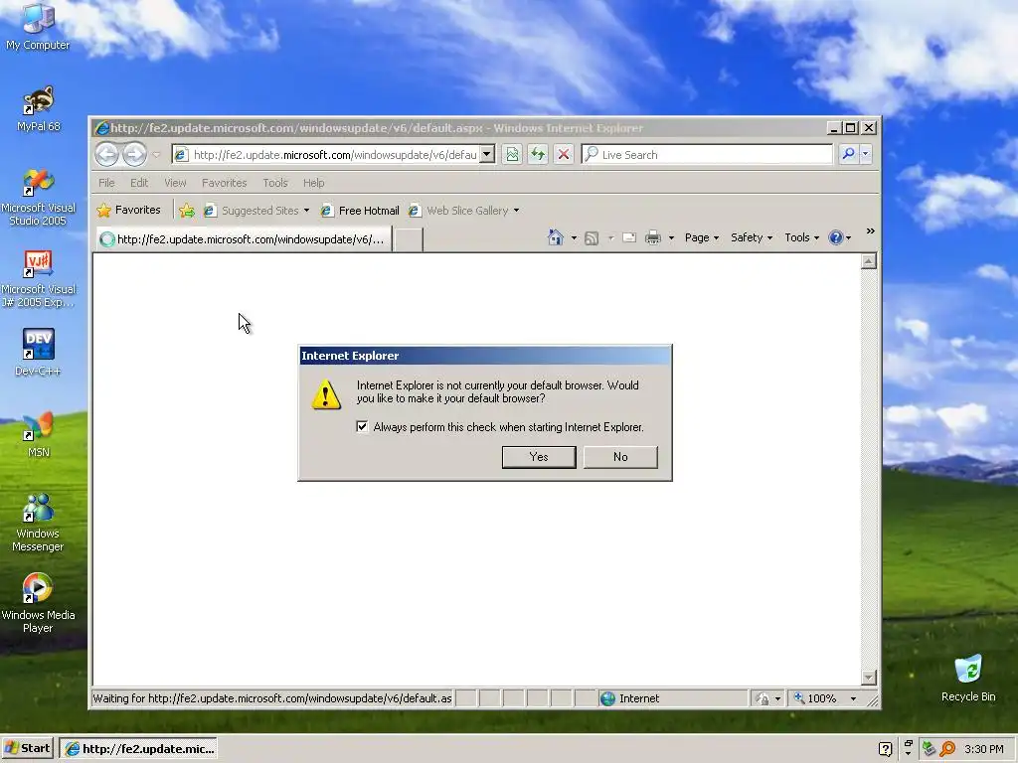1018x763 pixels.
Task: Click the 3:30 PM clock
Action: pos(983,749)
